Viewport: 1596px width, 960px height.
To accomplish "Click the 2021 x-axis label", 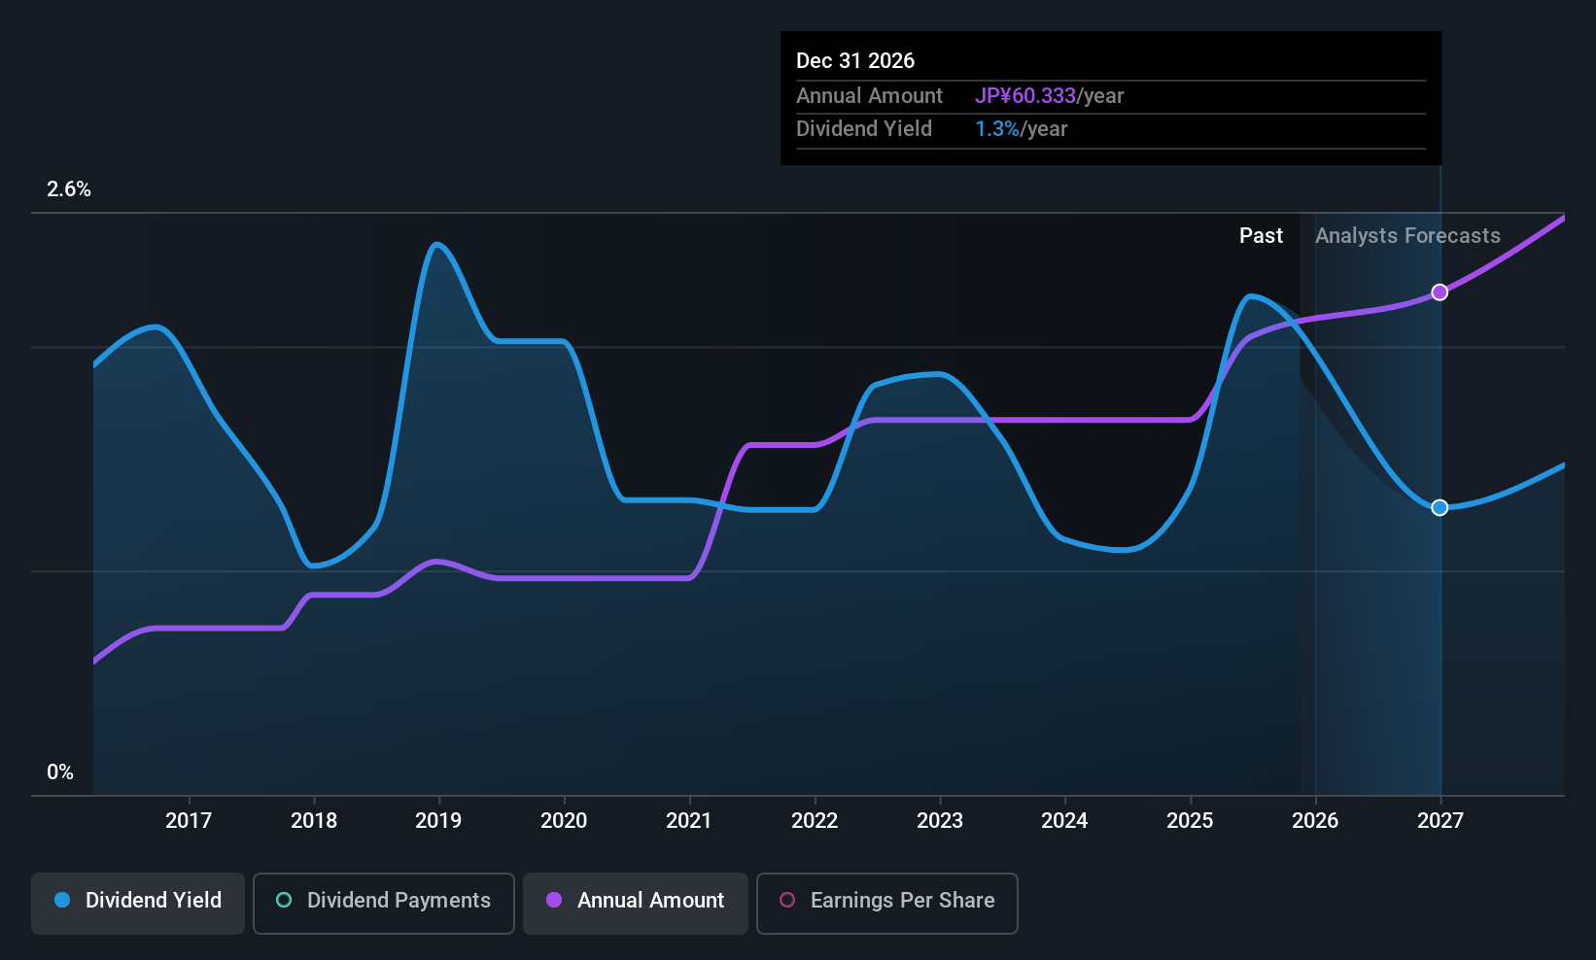I will click(689, 820).
